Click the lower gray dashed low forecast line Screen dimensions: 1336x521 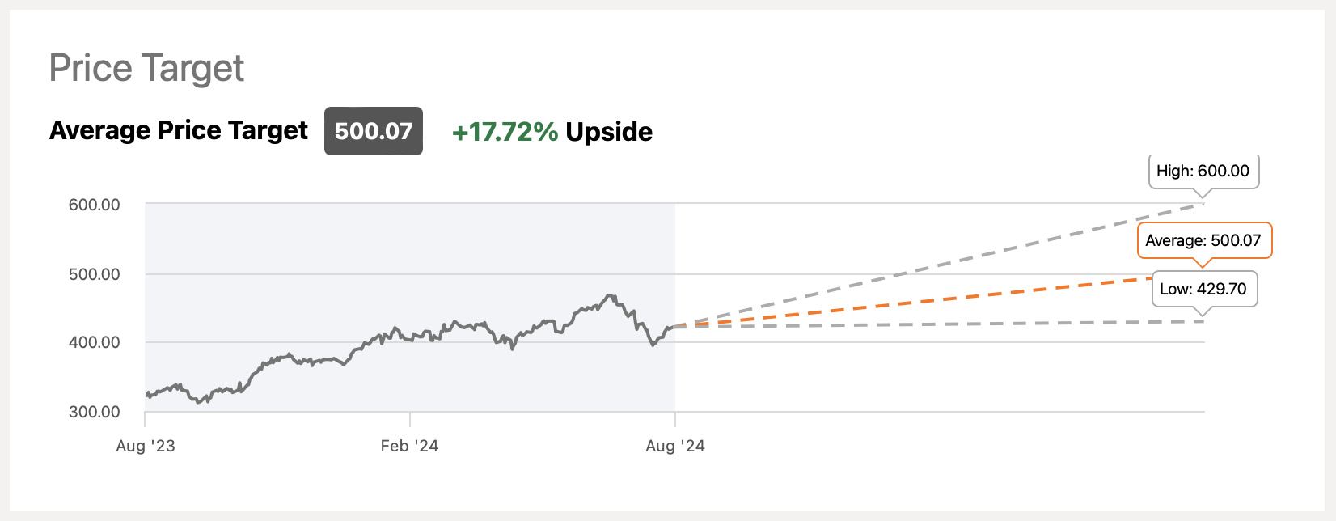pyautogui.click(x=938, y=324)
